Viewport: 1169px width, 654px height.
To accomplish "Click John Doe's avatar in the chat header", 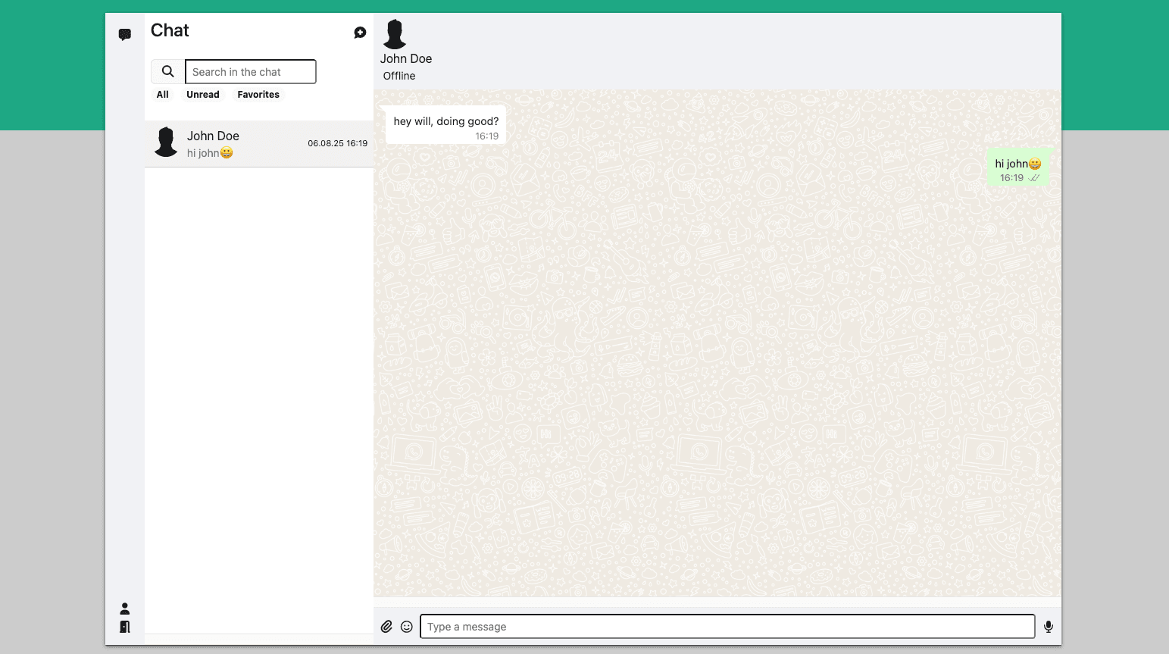I will (x=394, y=33).
